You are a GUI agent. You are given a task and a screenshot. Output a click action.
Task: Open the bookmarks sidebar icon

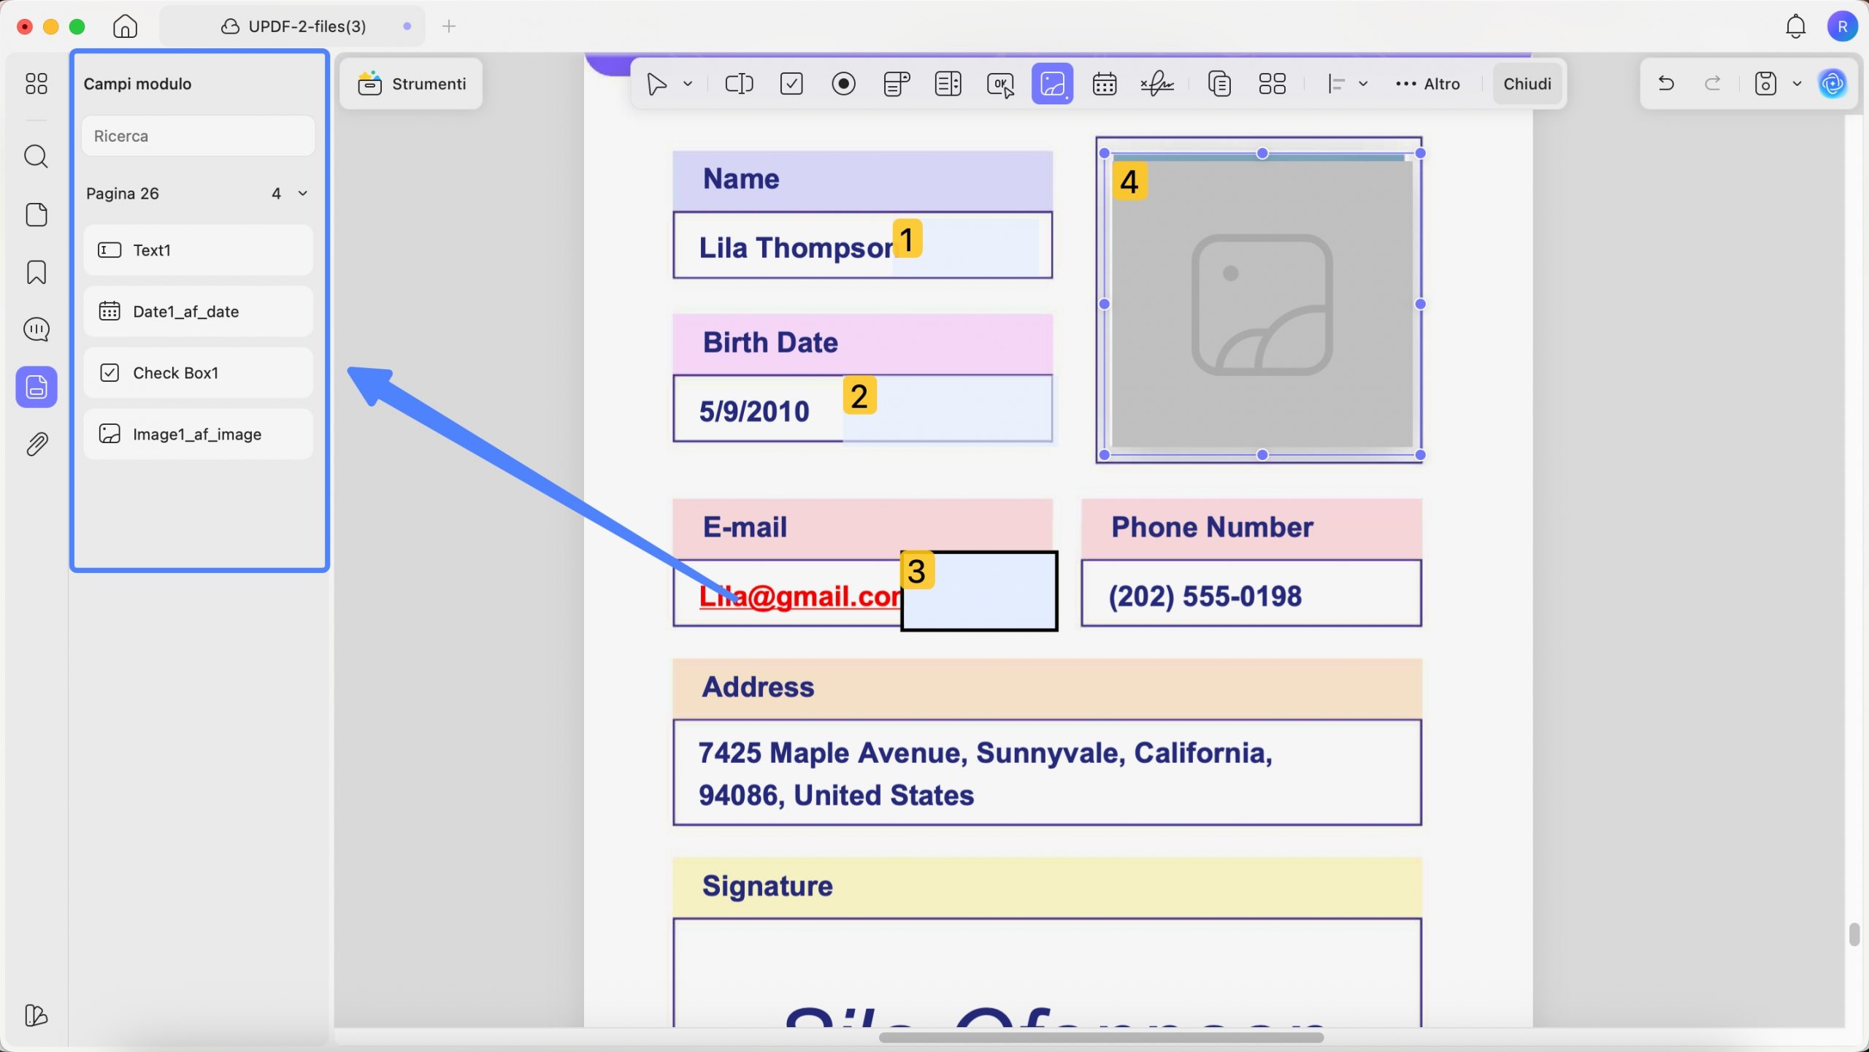tap(37, 272)
